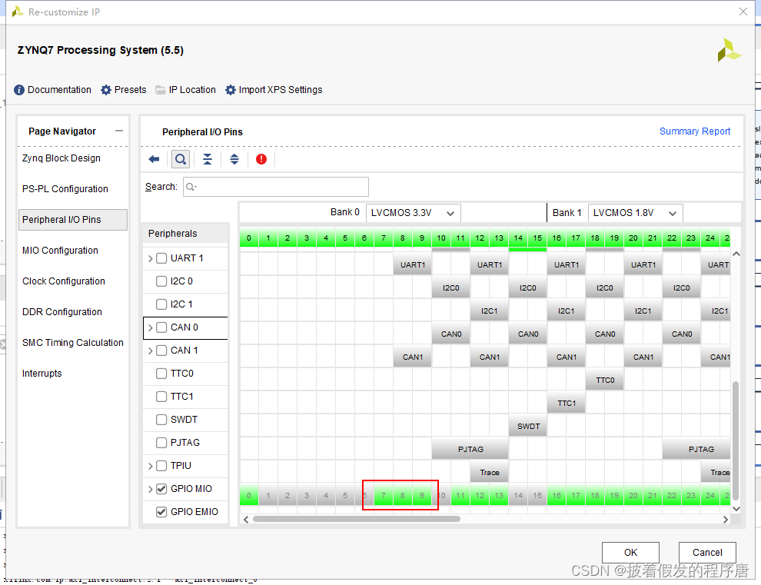Open Bank 1 voltage dropdown LVCMOS 1.8V
The height and width of the screenshot is (585, 761).
(x=635, y=213)
